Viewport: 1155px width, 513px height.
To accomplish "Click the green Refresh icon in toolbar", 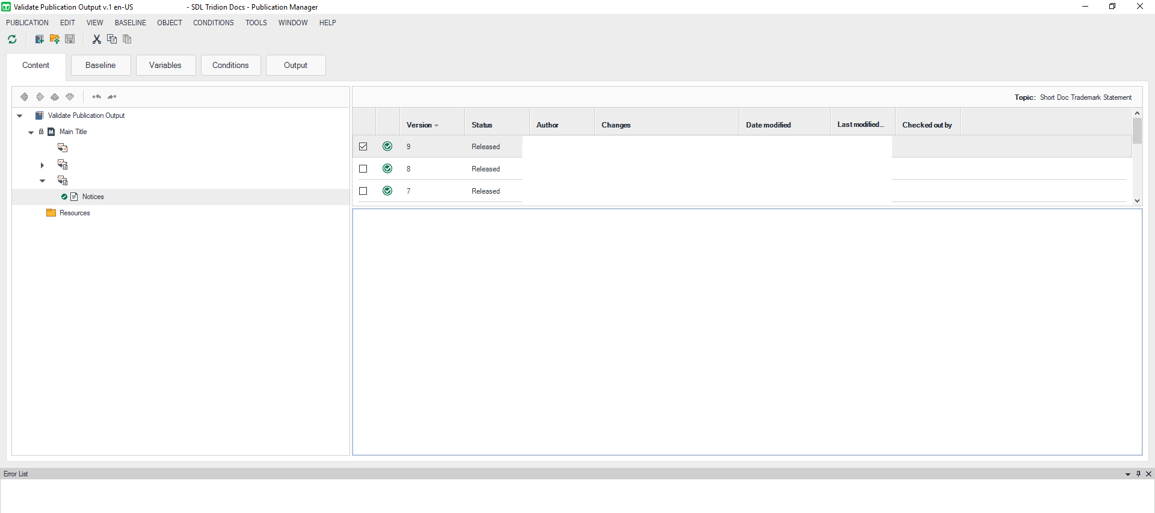I will (x=12, y=40).
